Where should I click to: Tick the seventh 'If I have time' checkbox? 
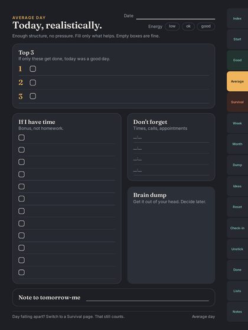tap(21, 211)
